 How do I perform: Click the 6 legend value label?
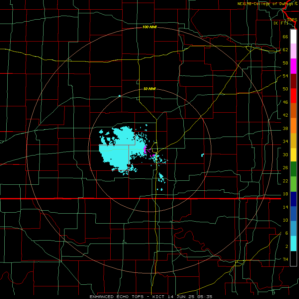(x=287, y=233)
